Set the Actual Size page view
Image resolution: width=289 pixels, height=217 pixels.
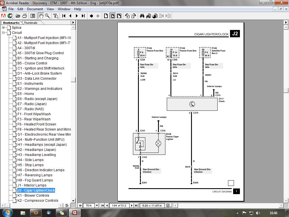(x=106, y=16)
